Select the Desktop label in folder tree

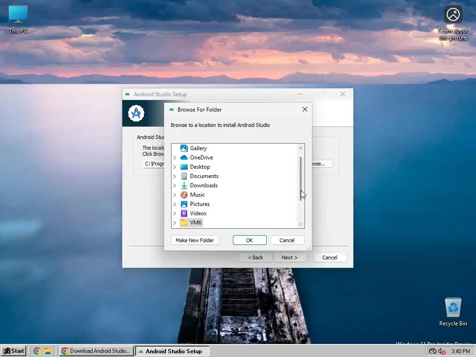(200, 167)
